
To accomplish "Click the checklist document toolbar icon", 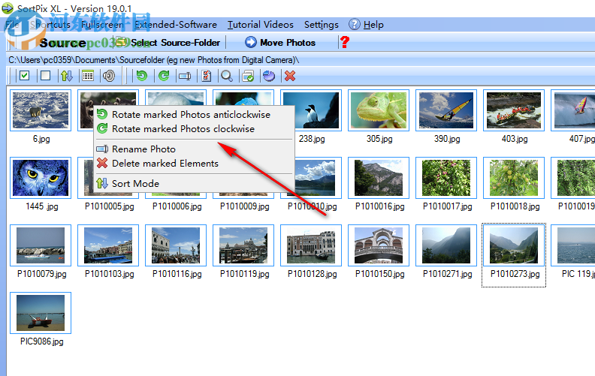I will point(206,76).
